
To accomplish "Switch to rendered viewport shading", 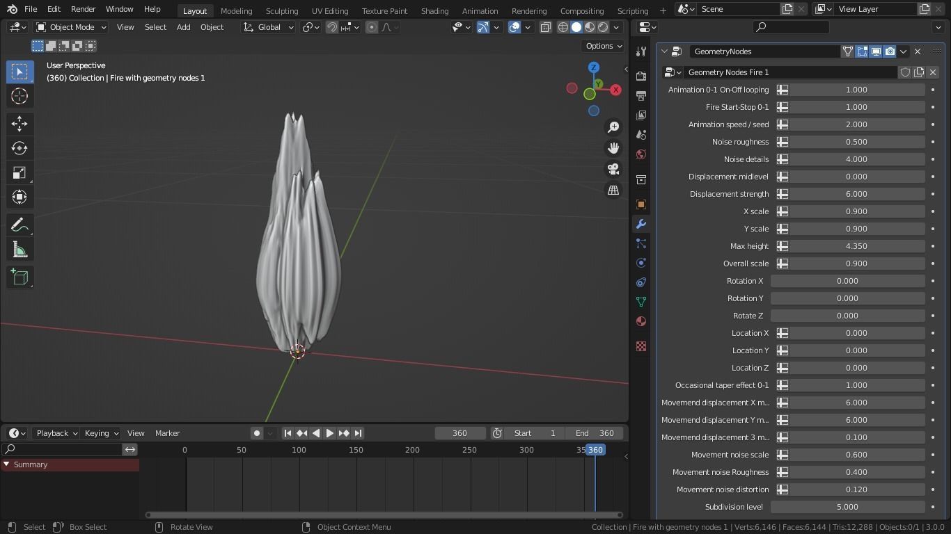I will 603,27.
